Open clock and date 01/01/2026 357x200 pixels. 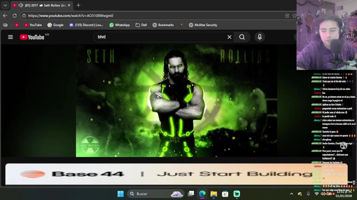[344, 194]
